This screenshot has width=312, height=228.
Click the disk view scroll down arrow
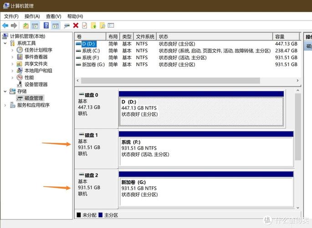pyautogui.click(x=298, y=207)
